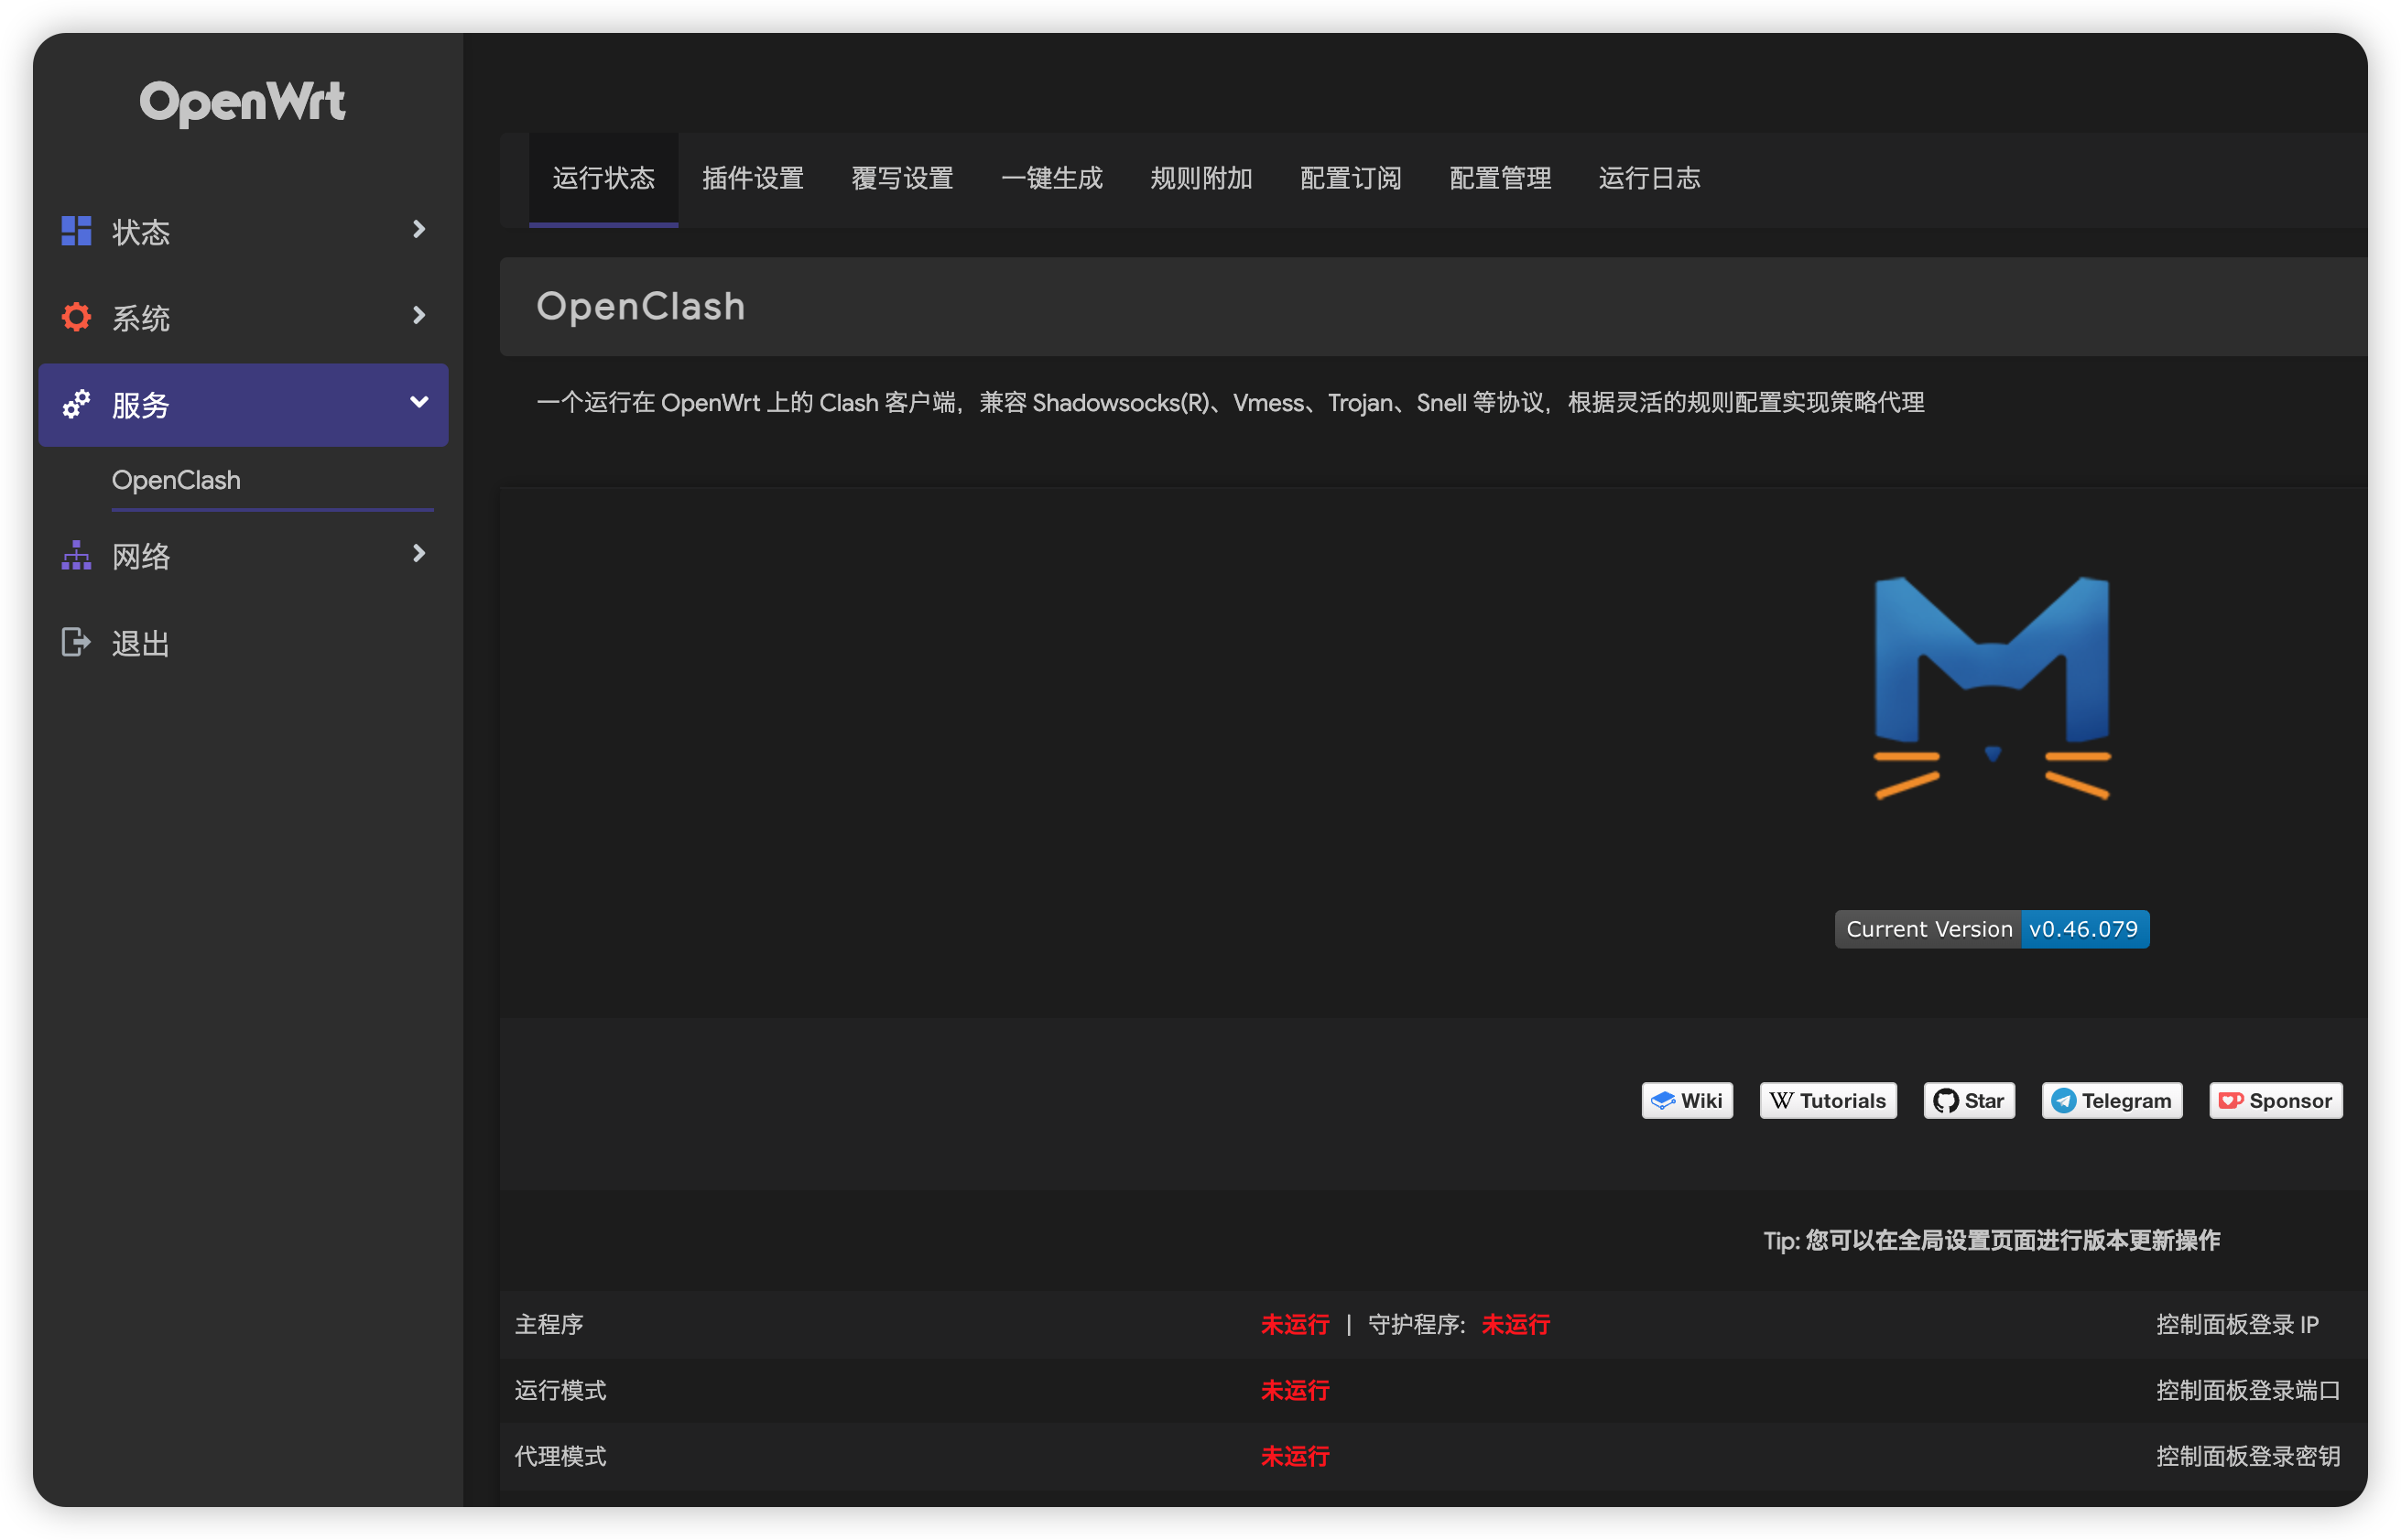The height and width of the screenshot is (1540, 2401).
Task: Click the 主程序 未运行 status
Action: click(x=1295, y=1325)
